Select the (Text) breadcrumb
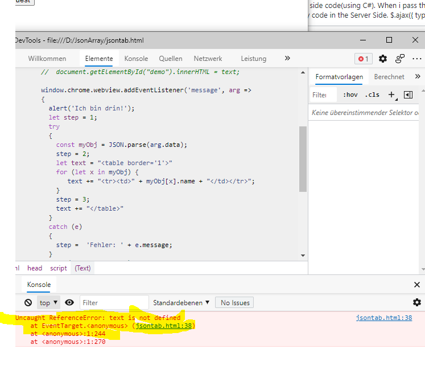The image size is (425, 386). 82,268
